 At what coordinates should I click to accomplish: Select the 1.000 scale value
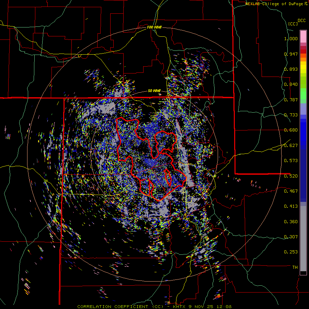click(x=291, y=38)
